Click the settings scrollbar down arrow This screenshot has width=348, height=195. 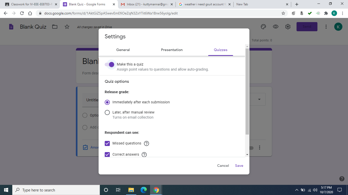tap(247, 155)
